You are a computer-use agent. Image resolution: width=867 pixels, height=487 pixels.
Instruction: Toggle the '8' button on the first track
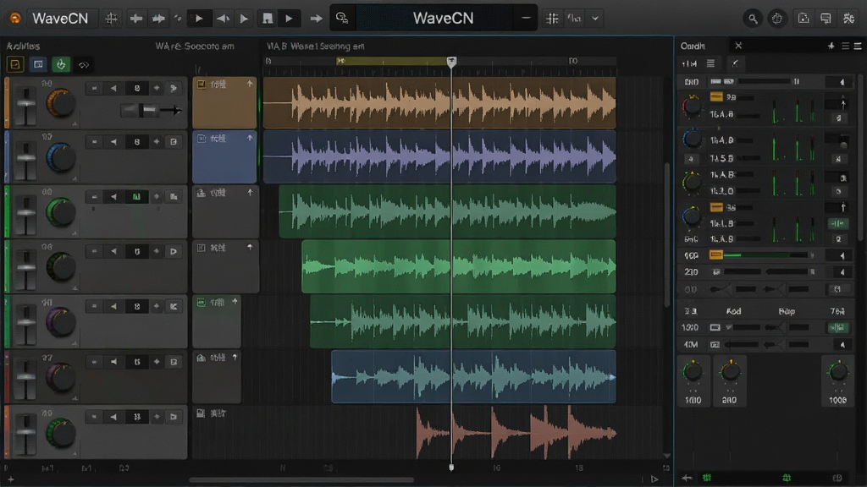tap(136, 88)
